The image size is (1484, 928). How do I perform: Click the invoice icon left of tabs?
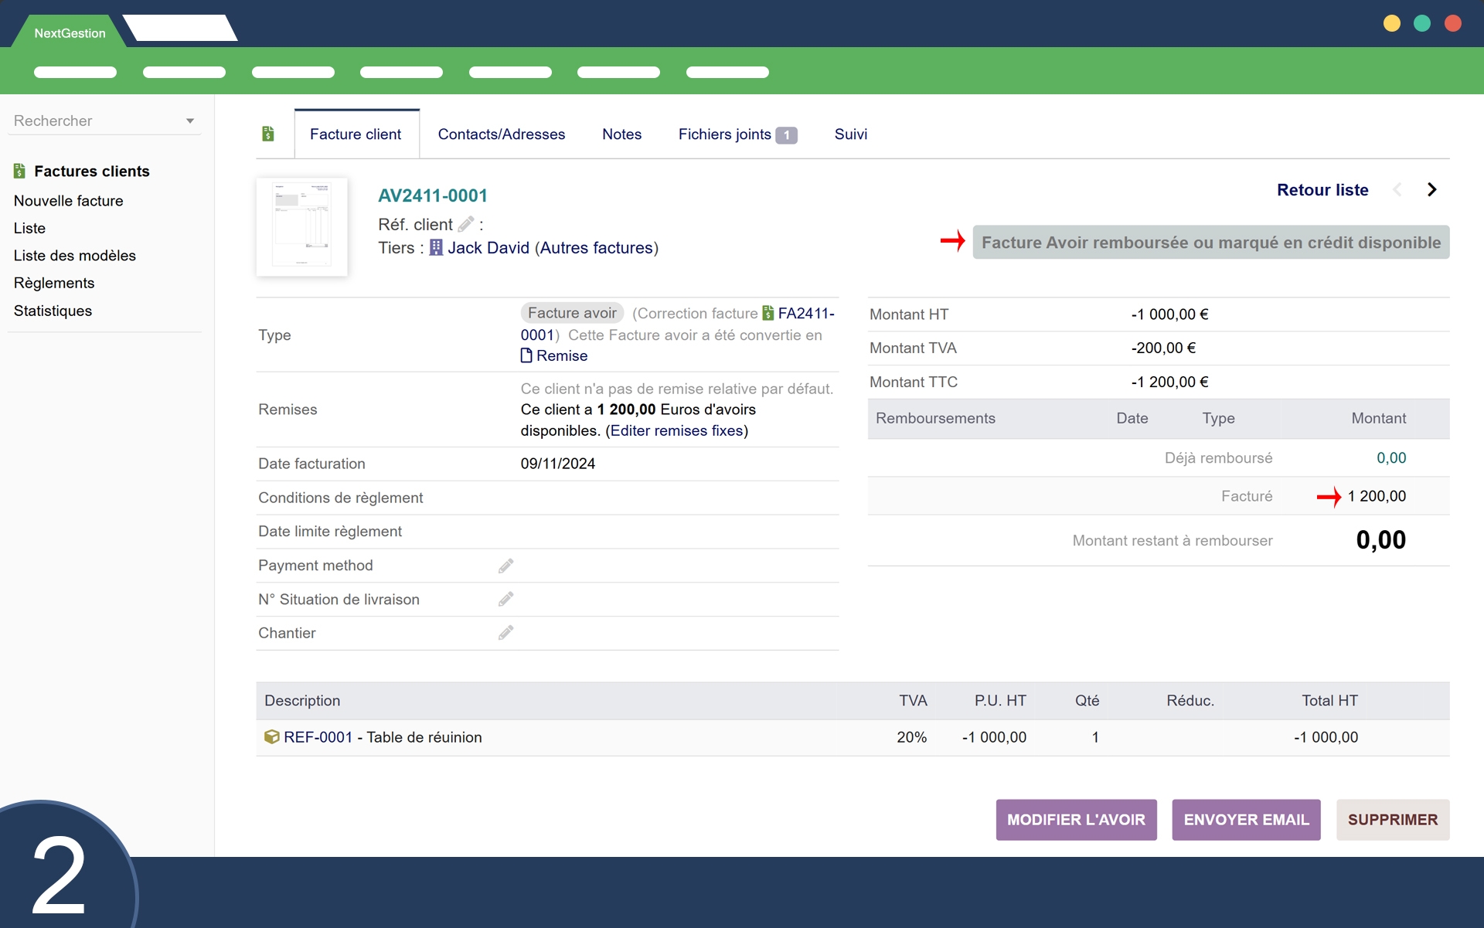tap(268, 134)
